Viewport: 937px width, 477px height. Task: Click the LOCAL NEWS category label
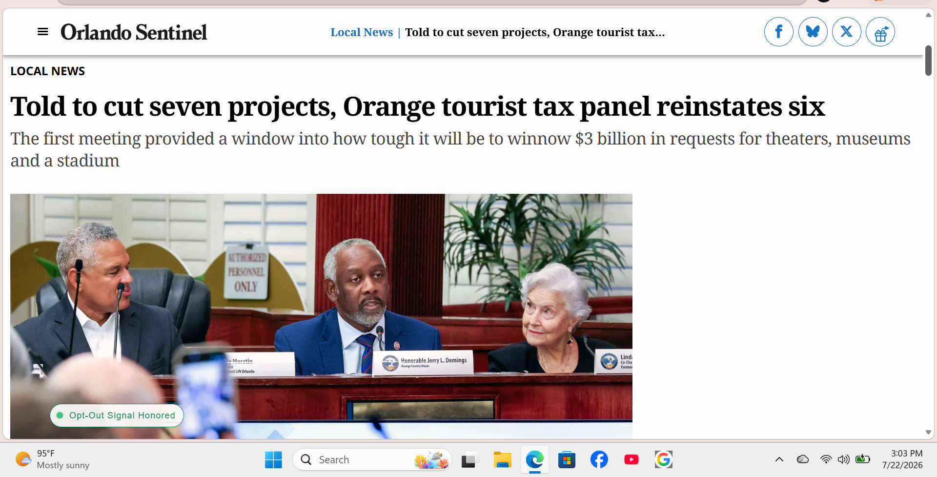[x=48, y=71]
